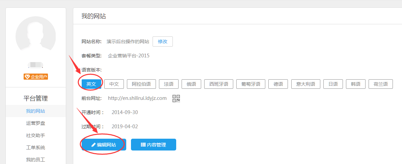Open the 工单系统 sidebar item
The image size is (402, 164).
click(x=35, y=147)
